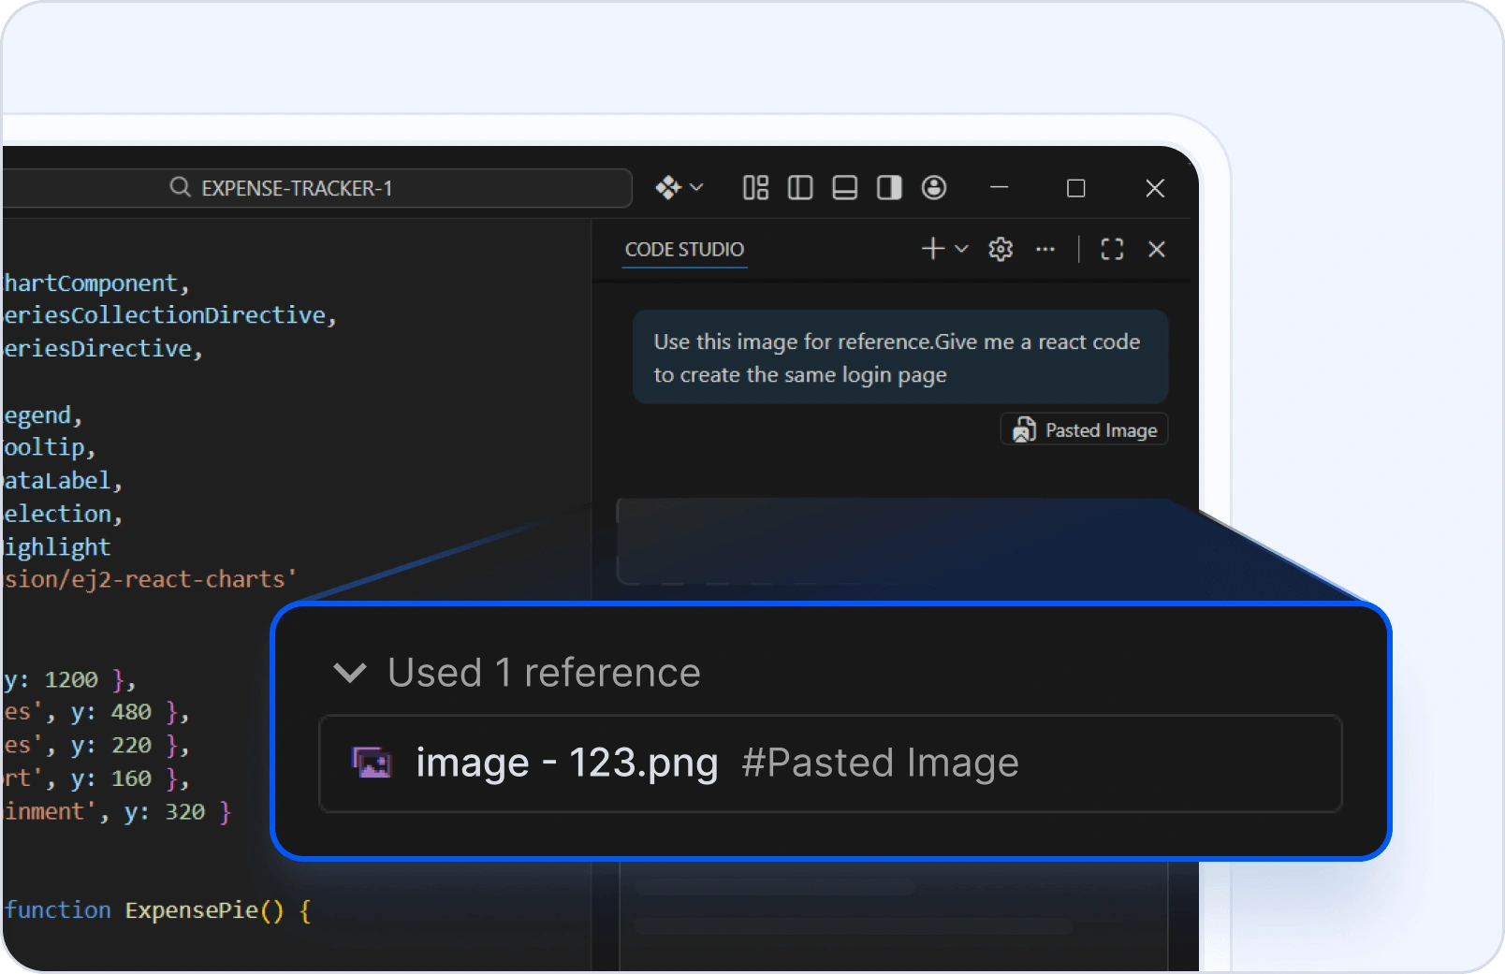The width and height of the screenshot is (1505, 974).
Task: Open the Code Studio AI sparkle icon
Action: click(x=668, y=188)
